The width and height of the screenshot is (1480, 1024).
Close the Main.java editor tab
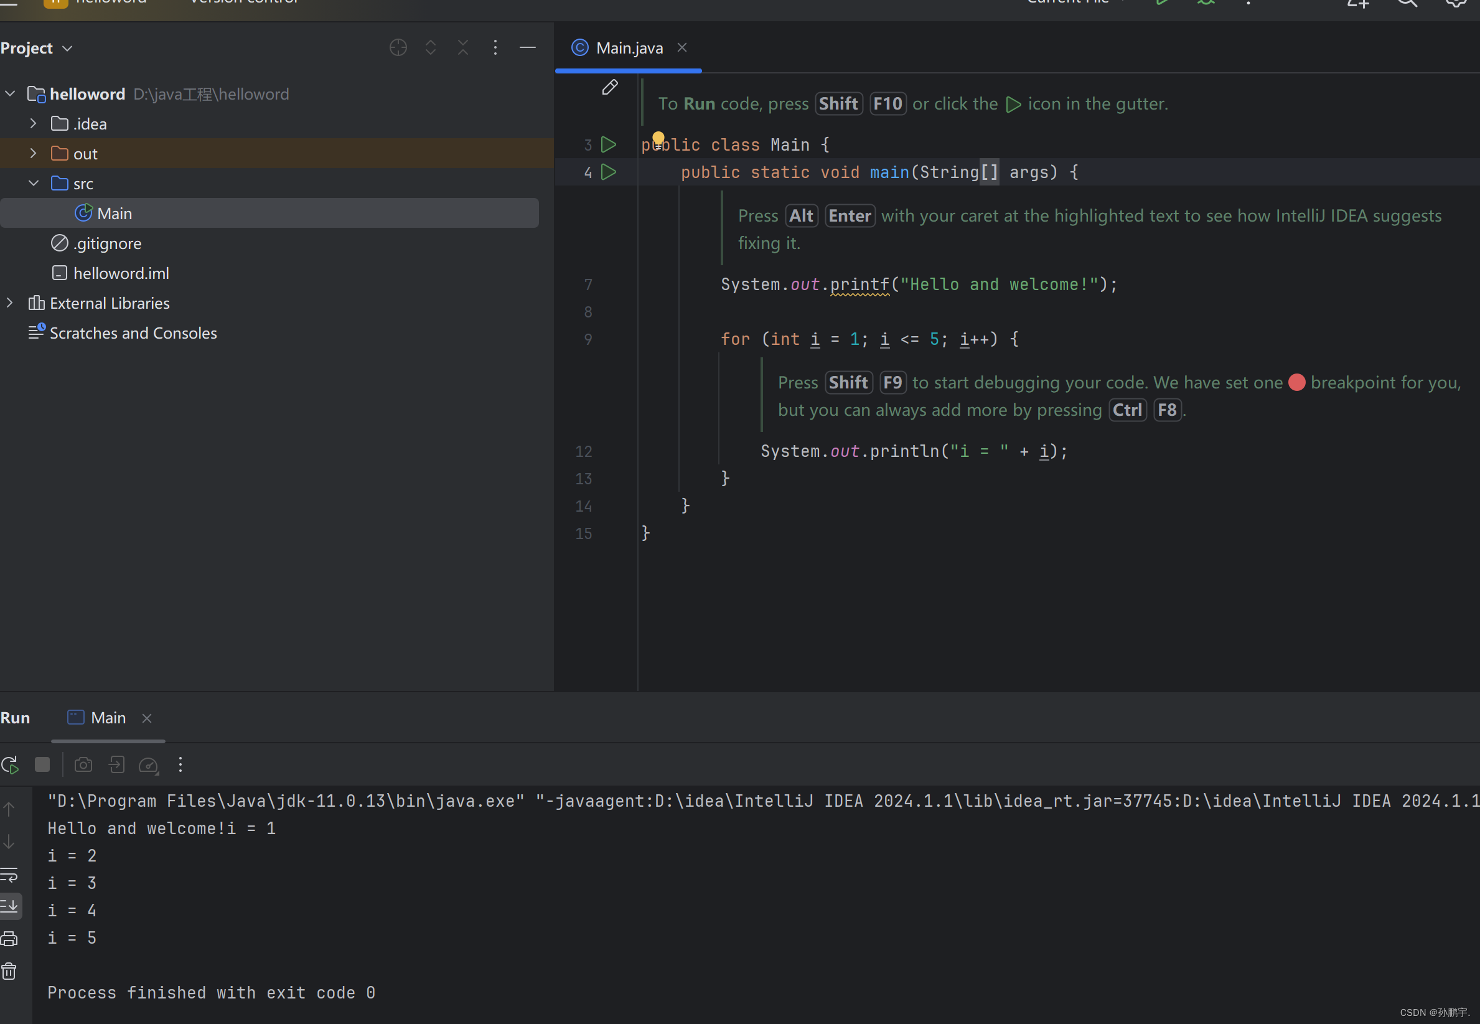coord(682,47)
